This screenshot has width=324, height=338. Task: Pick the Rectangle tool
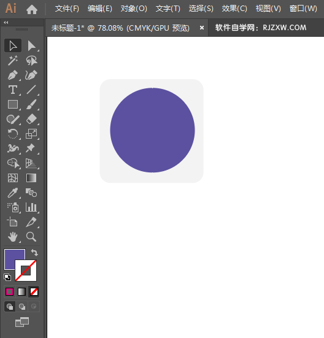coord(13,104)
